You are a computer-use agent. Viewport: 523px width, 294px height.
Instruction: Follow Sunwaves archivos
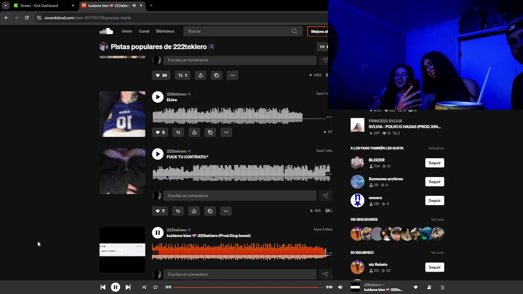pyautogui.click(x=434, y=182)
